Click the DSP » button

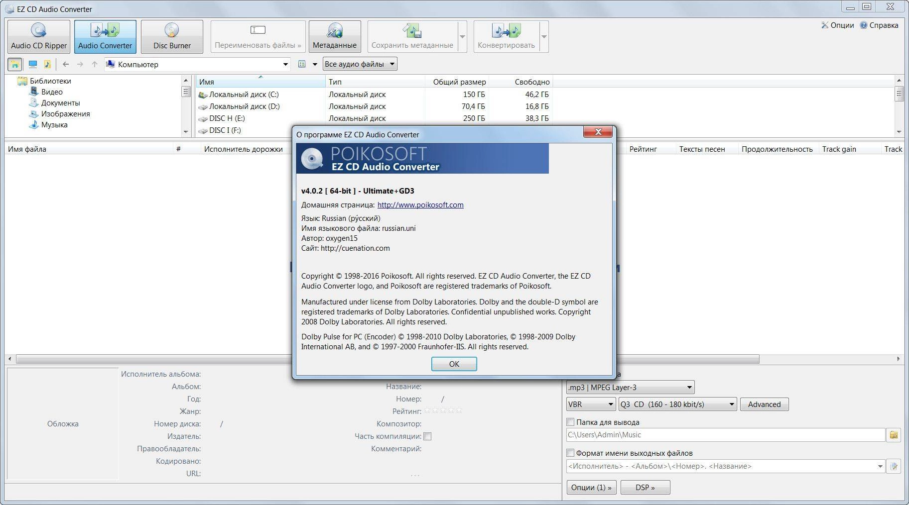click(x=645, y=488)
